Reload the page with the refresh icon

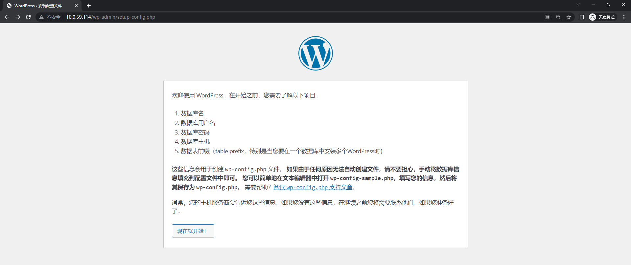click(28, 17)
